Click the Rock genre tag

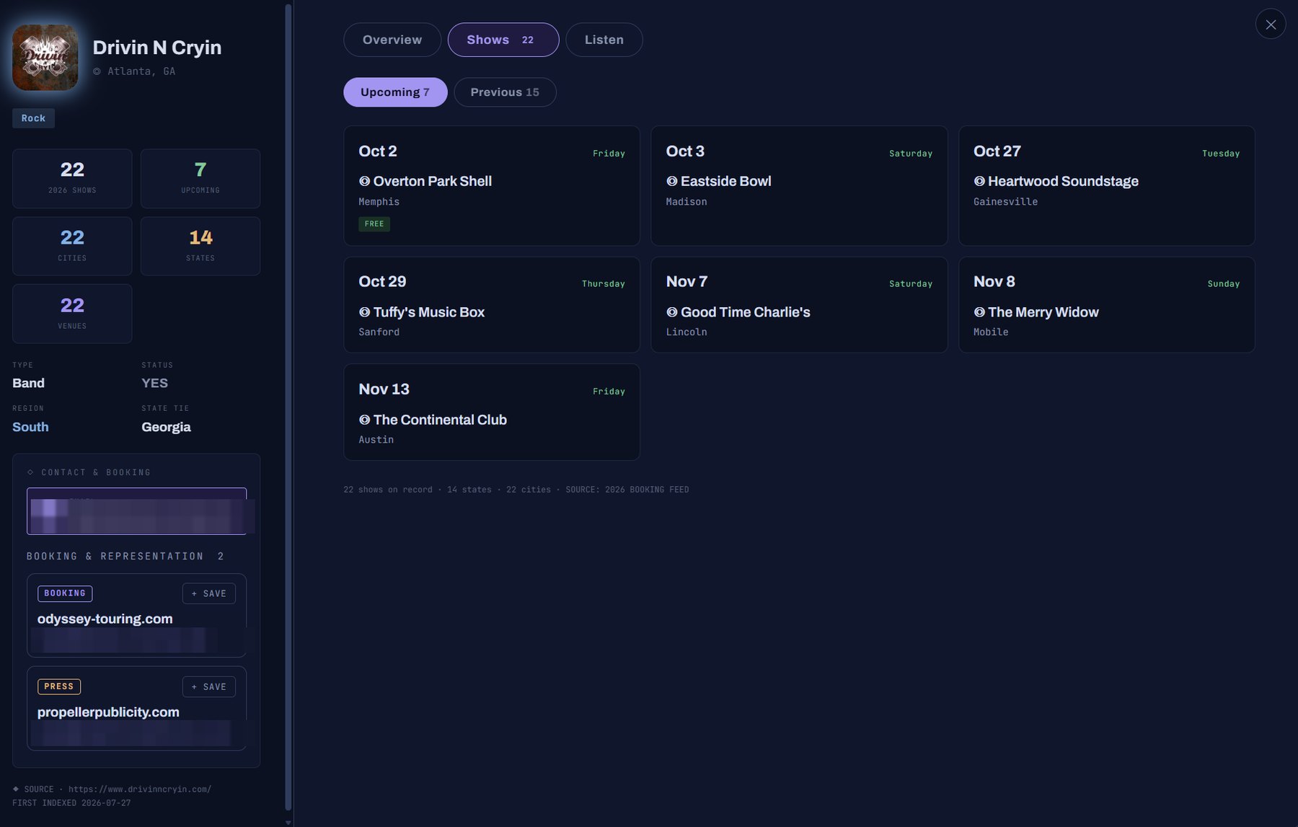click(33, 118)
